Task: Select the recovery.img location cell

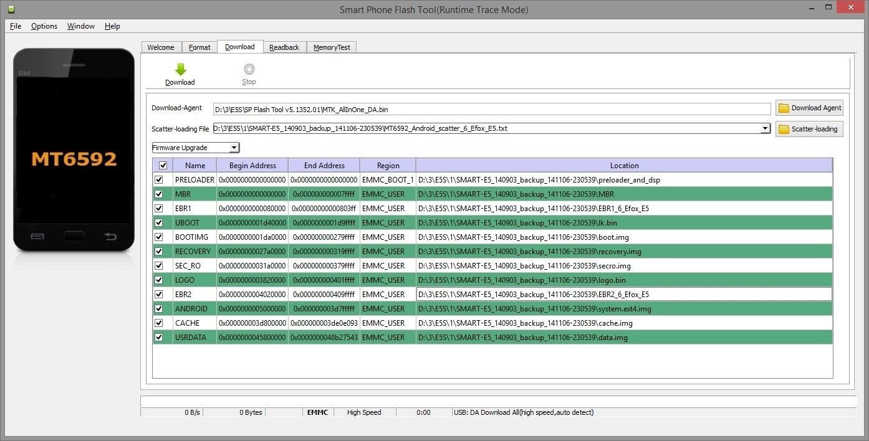Action: (624, 251)
